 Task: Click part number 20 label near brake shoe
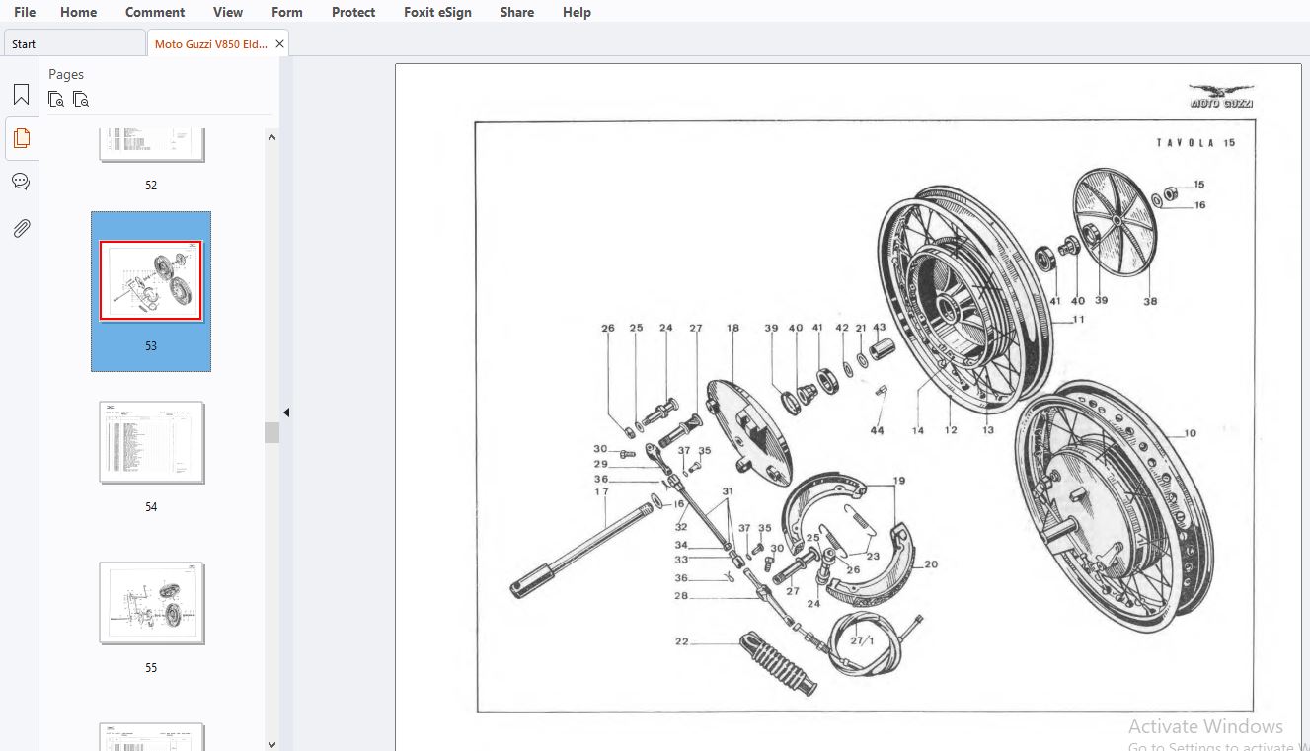click(x=931, y=564)
